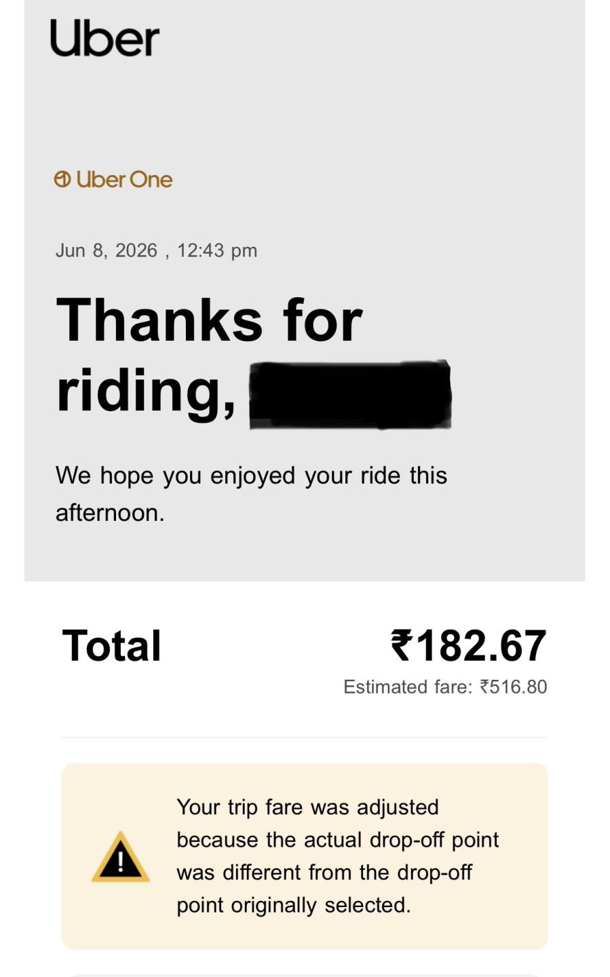Click the Uber logo at top
This screenshot has width=610, height=977.
pyautogui.click(x=104, y=38)
